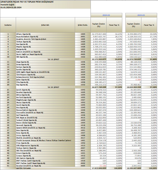Select the Sıralama column header
This screenshot has width=158, height=170.
click(x=8, y=25)
